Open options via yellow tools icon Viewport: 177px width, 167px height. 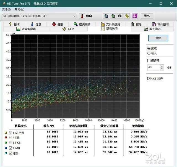(127, 16)
